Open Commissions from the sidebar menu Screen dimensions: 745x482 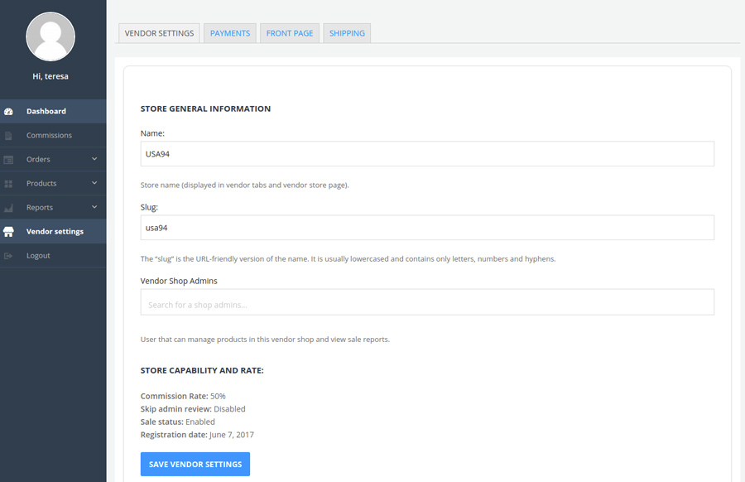49,136
